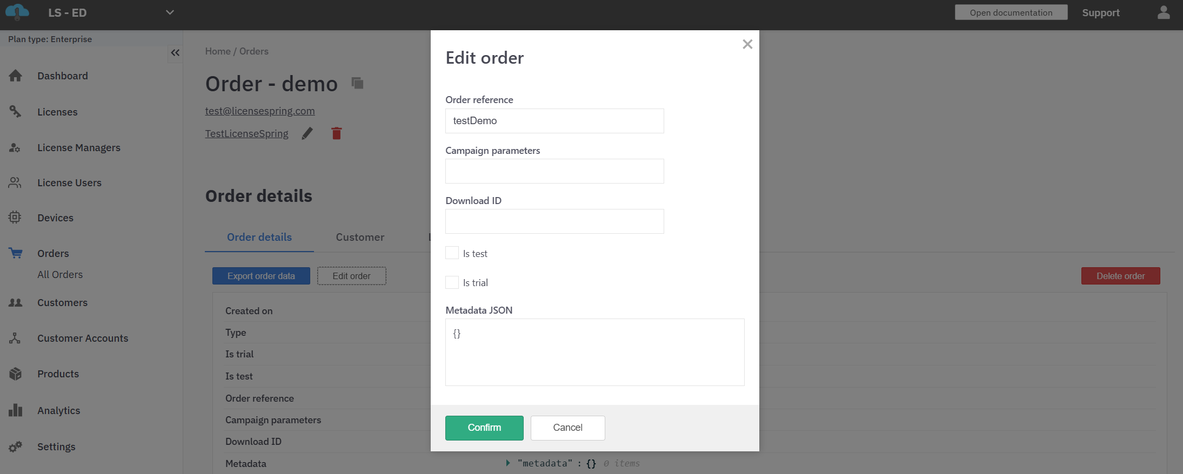This screenshot has height=474, width=1183.
Task: Click the Campaign parameters input field
Action: click(554, 171)
